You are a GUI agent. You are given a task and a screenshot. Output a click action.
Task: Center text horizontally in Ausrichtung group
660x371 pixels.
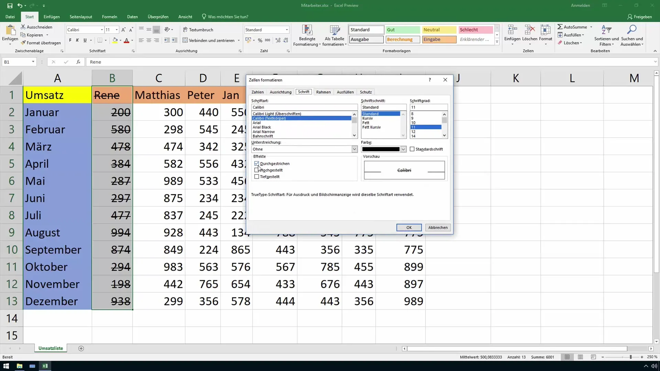pos(149,40)
